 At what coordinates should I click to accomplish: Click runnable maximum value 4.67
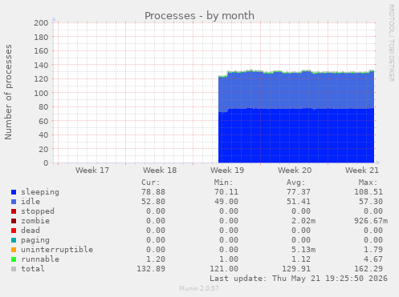(373, 259)
